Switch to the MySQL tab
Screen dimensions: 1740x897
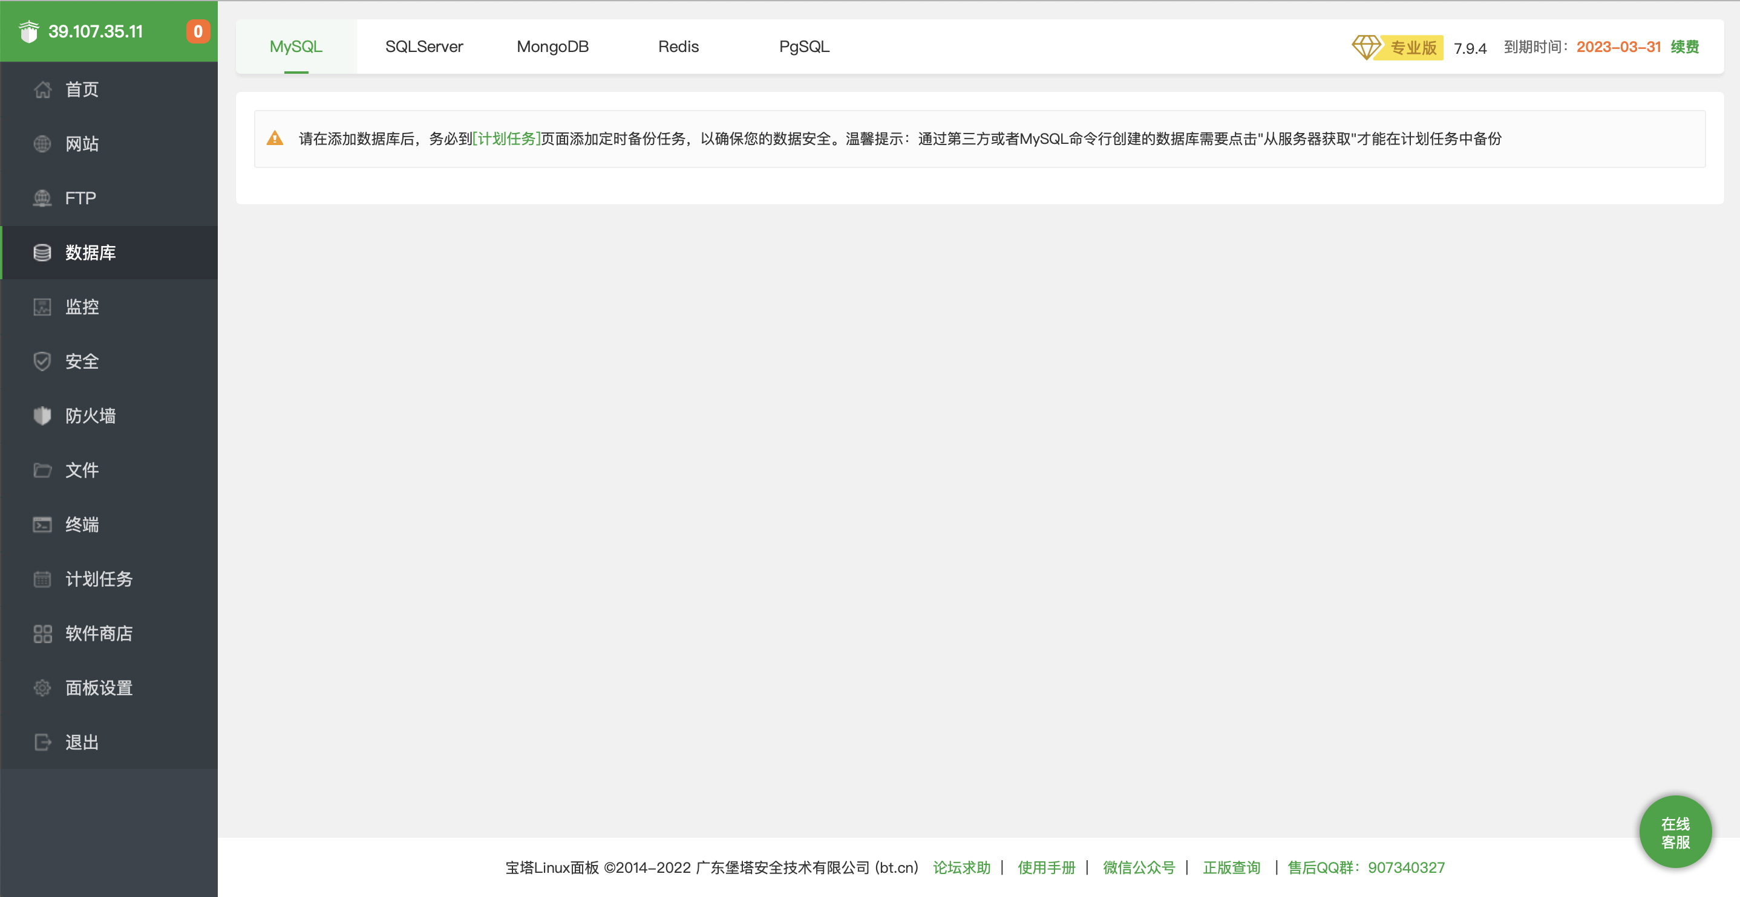pyautogui.click(x=296, y=47)
